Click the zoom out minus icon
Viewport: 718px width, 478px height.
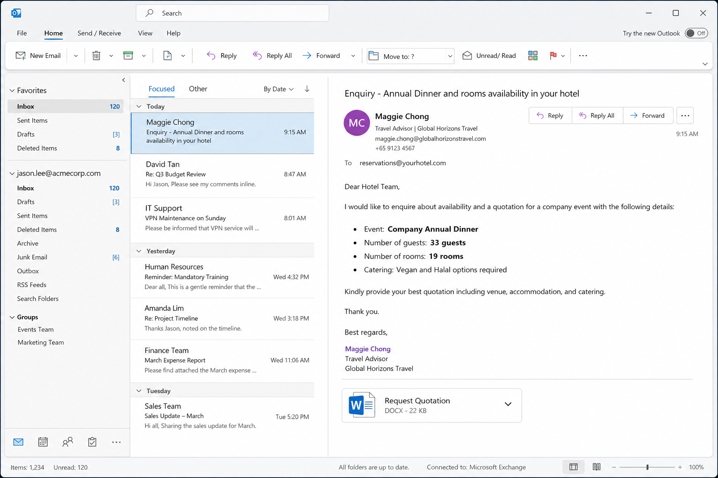point(614,467)
